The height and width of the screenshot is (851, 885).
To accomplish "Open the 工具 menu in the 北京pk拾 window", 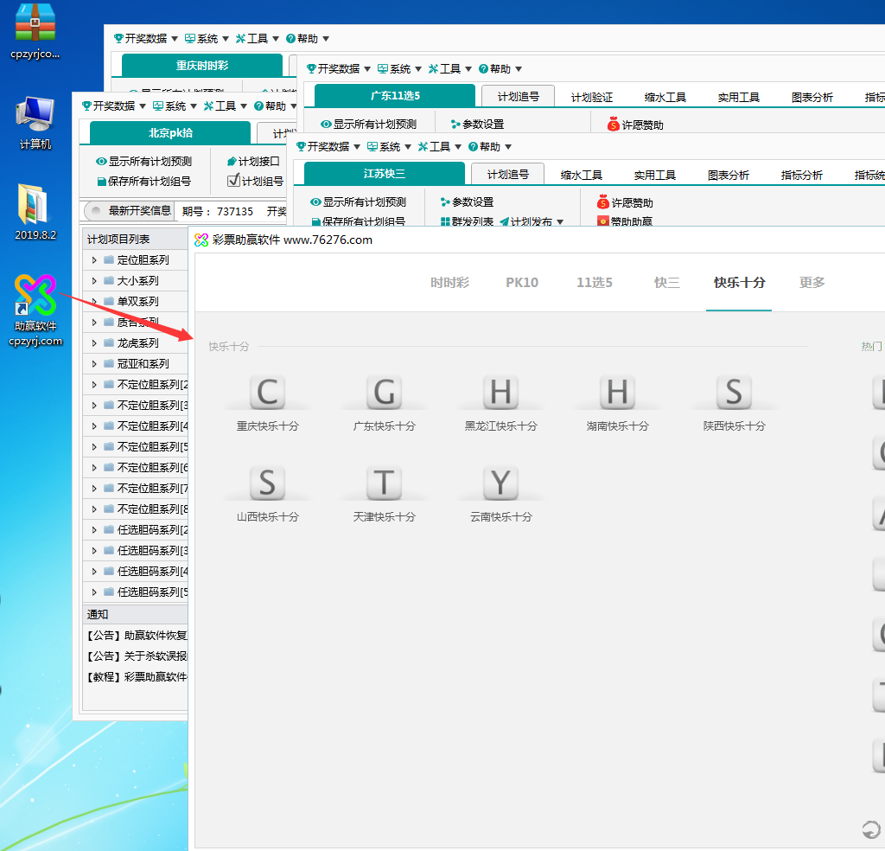I will (x=226, y=106).
